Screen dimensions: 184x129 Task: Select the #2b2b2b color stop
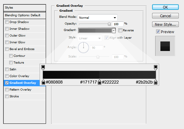pos(156,82)
